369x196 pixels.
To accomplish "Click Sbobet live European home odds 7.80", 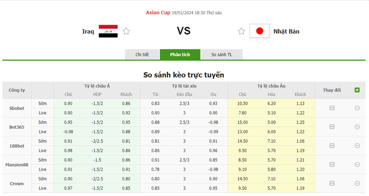I will pyautogui.click(x=242, y=113).
